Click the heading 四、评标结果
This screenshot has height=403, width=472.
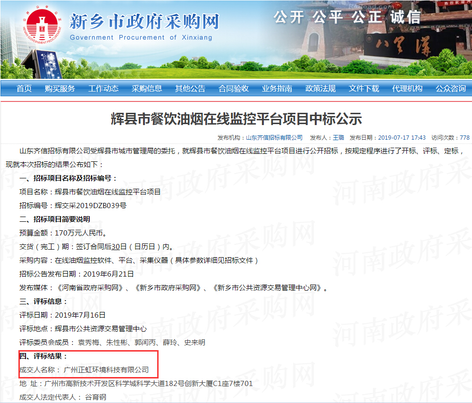[43, 356]
